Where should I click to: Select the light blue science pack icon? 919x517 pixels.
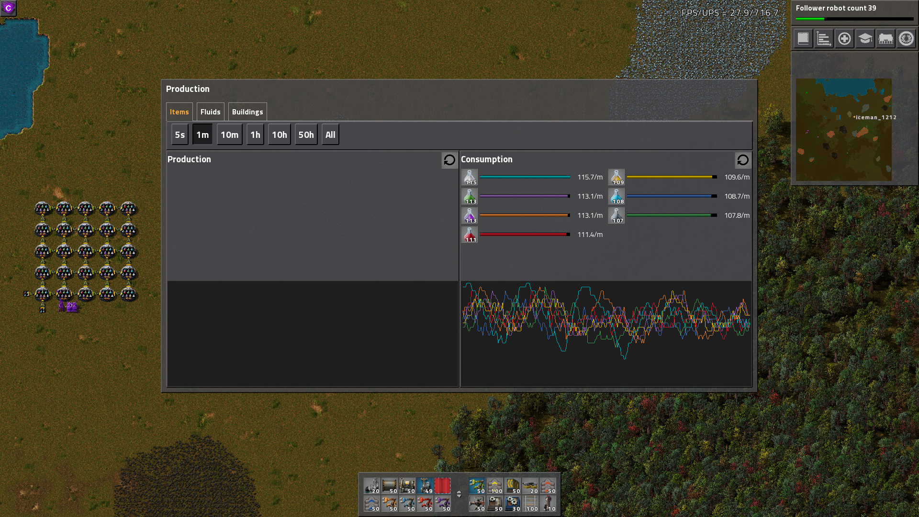click(x=616, y=196)
